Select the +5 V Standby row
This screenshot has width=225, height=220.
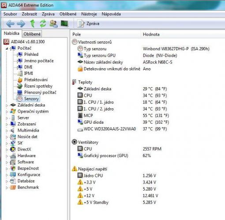click(117, 202)
